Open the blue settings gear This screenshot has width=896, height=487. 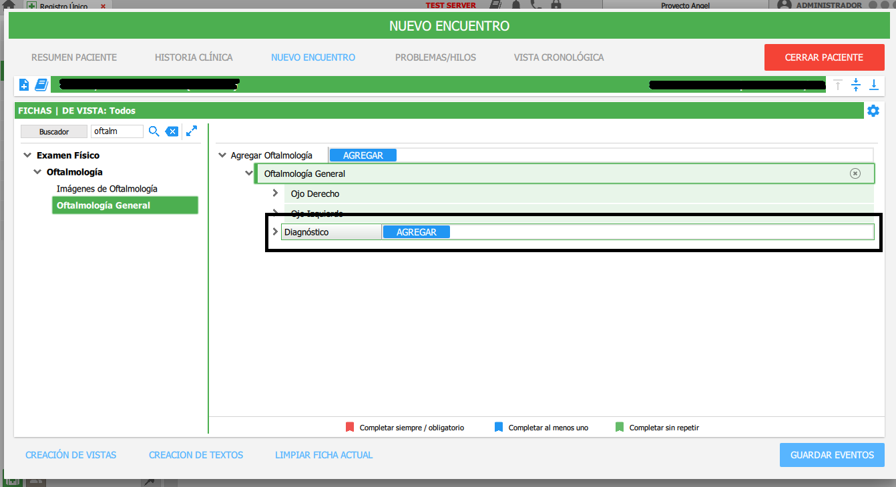click(x=873, y=111)
